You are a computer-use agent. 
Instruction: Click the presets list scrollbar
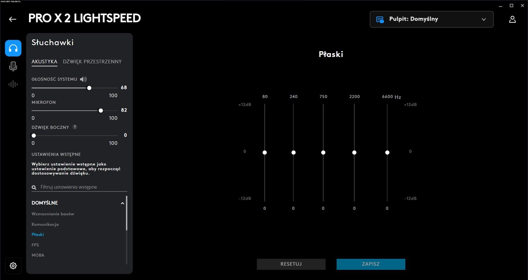(x=127, y=213)
